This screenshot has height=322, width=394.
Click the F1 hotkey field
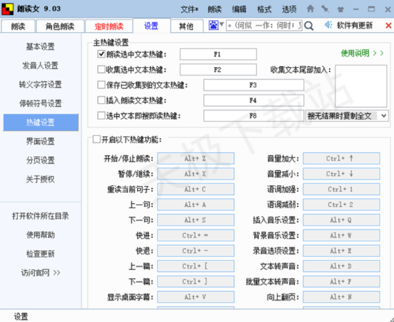pyautogui.click(x=218, y=54)
